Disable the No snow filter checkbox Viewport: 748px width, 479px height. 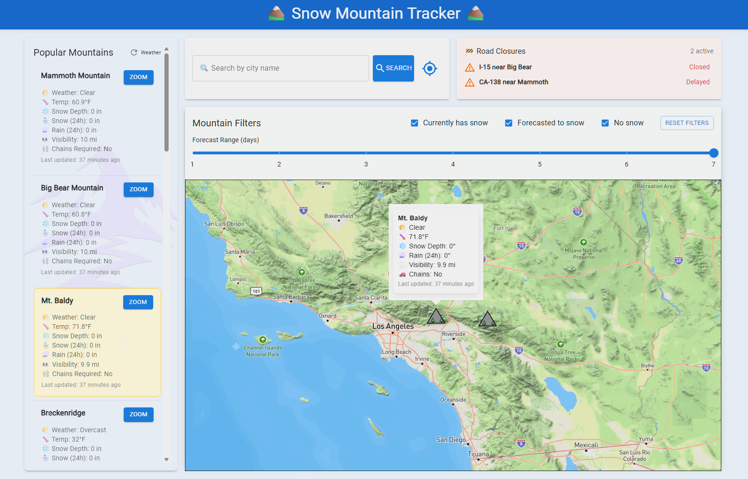coord(605,123)
